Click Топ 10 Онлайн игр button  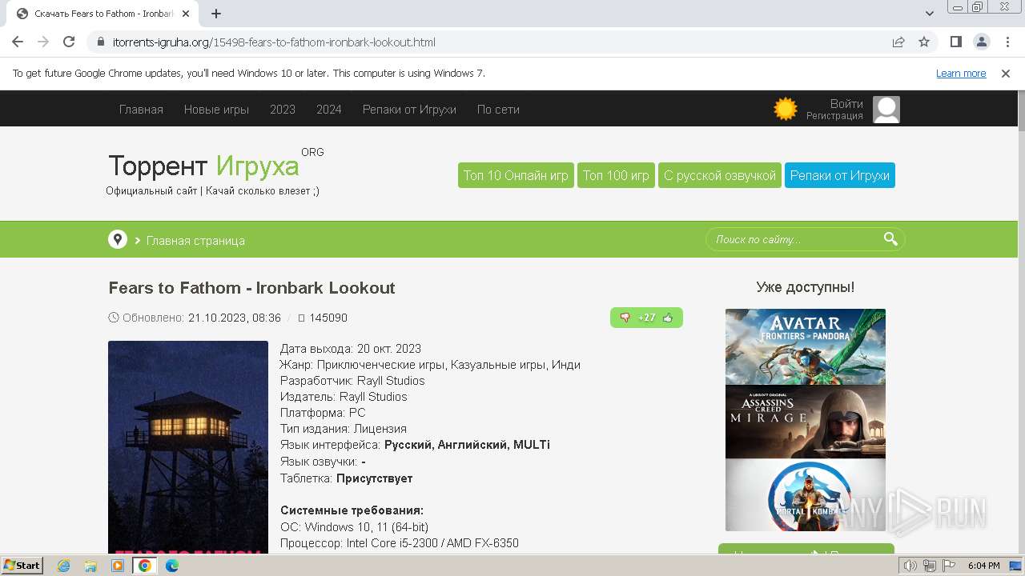coord(516,175)
